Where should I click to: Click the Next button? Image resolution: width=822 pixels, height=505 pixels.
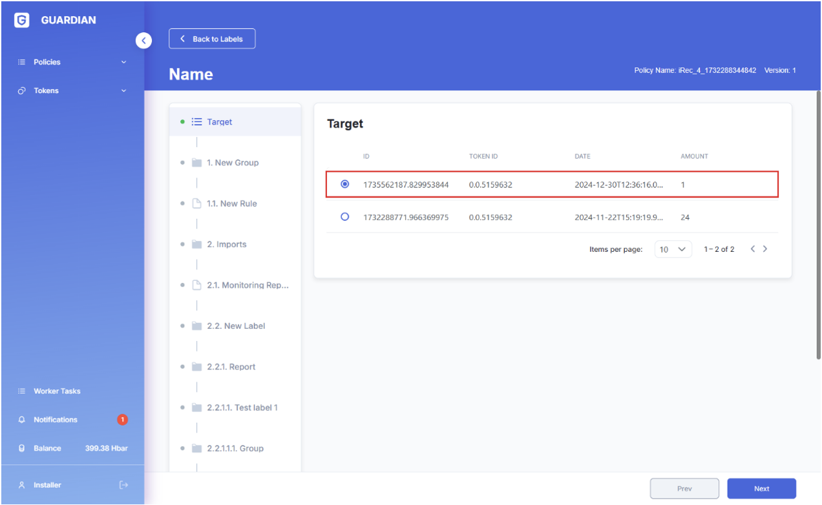tap(761, 489)
